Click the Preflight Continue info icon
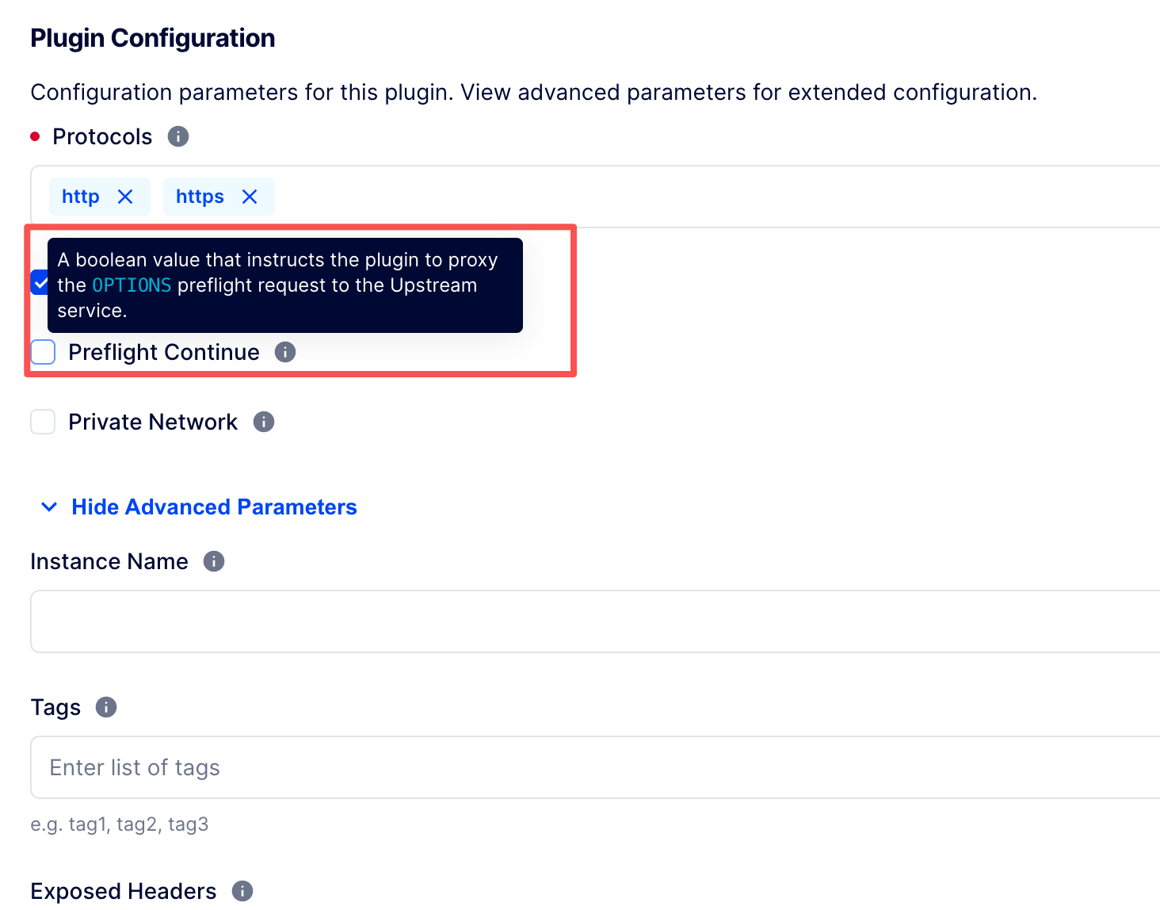The width and height of the screenshot is (1160, 910). pos(285,352)
